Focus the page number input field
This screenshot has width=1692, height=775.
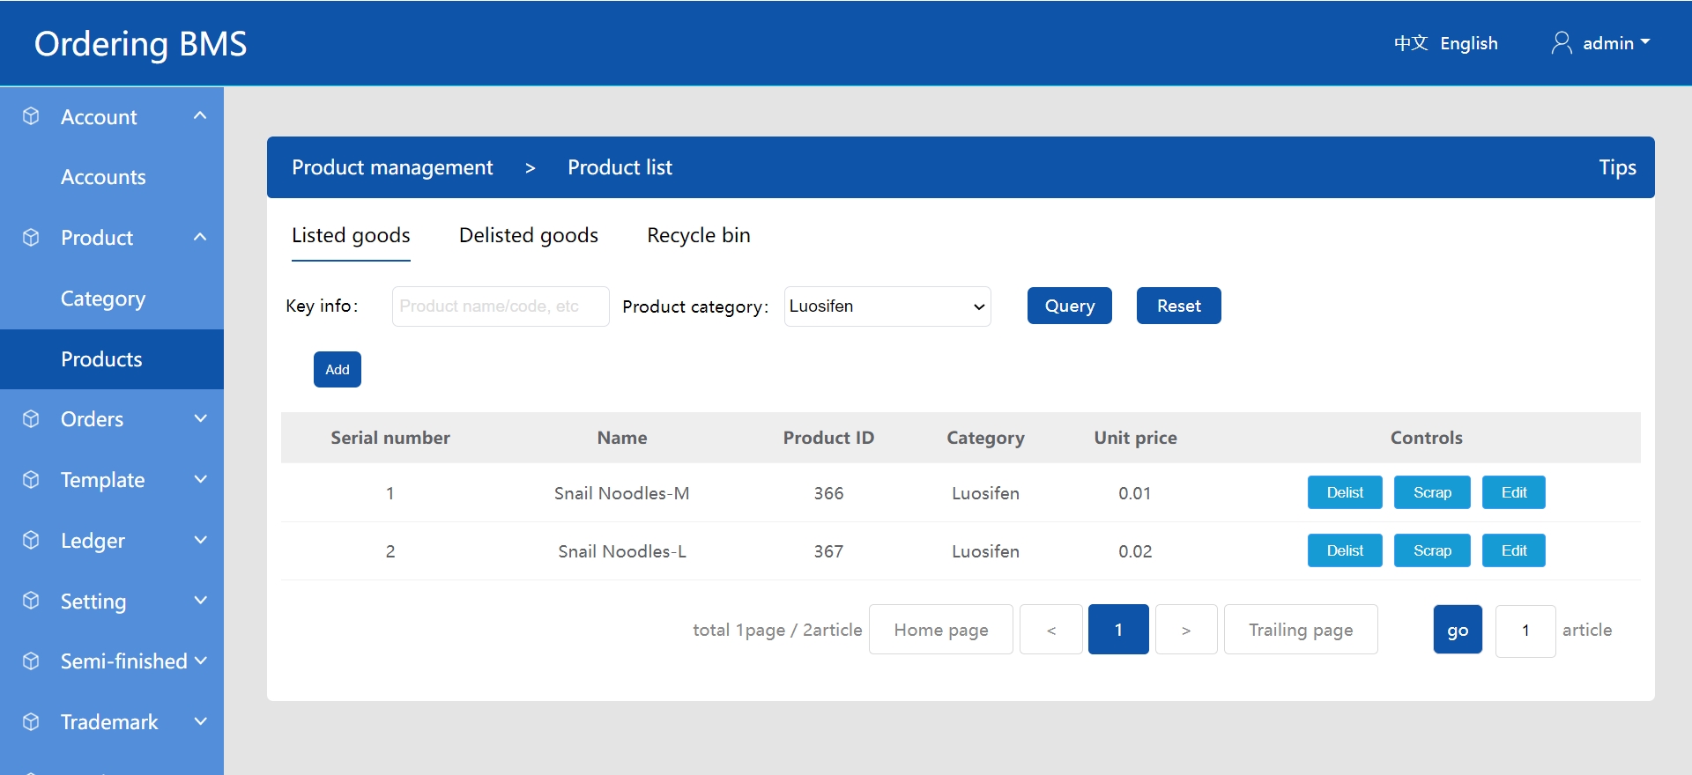(x=1525, y=631)
